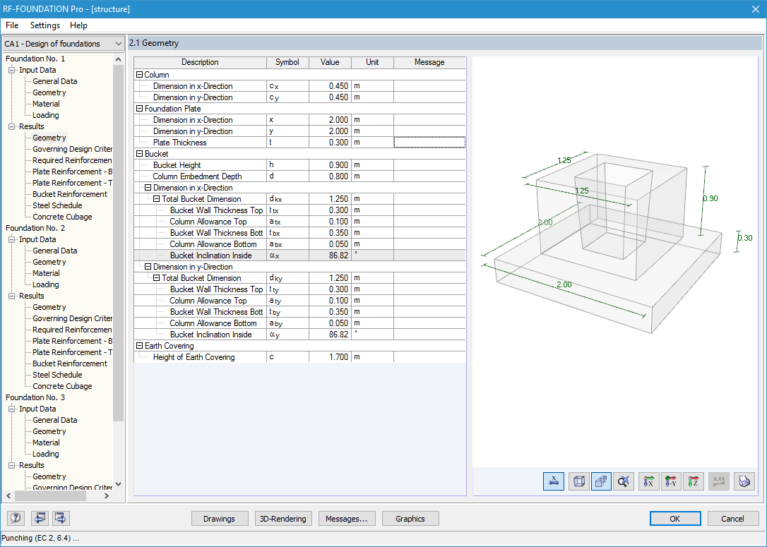
Task: Click the grayed decimal places x.xx icon
Action: (x=718, y=481)
